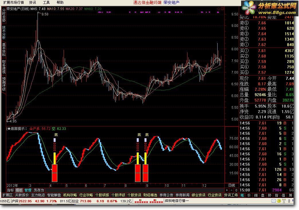Click the MA60: 7.20 moving average label
This screenshot has width=299, height=210.
pos(93,9)
